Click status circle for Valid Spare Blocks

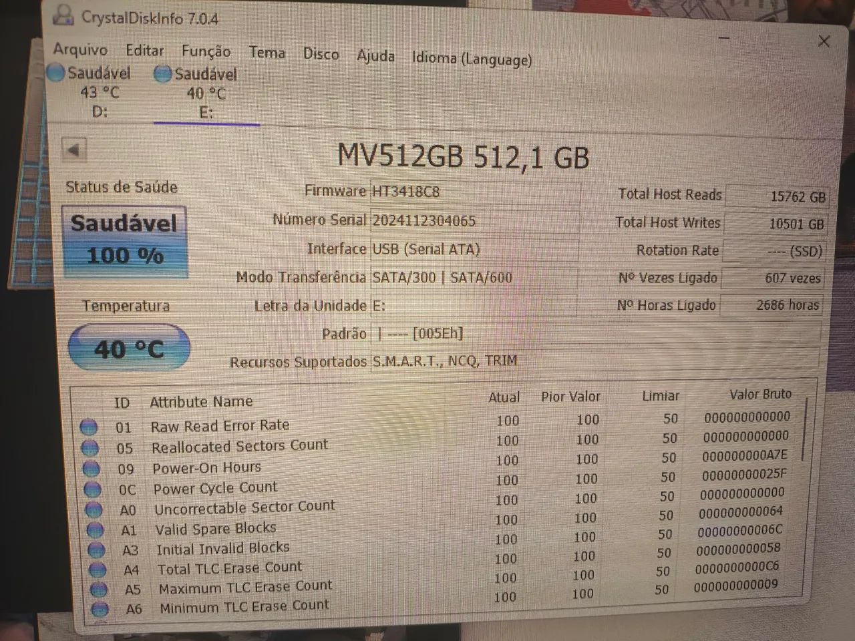click(x=95, y=529)
